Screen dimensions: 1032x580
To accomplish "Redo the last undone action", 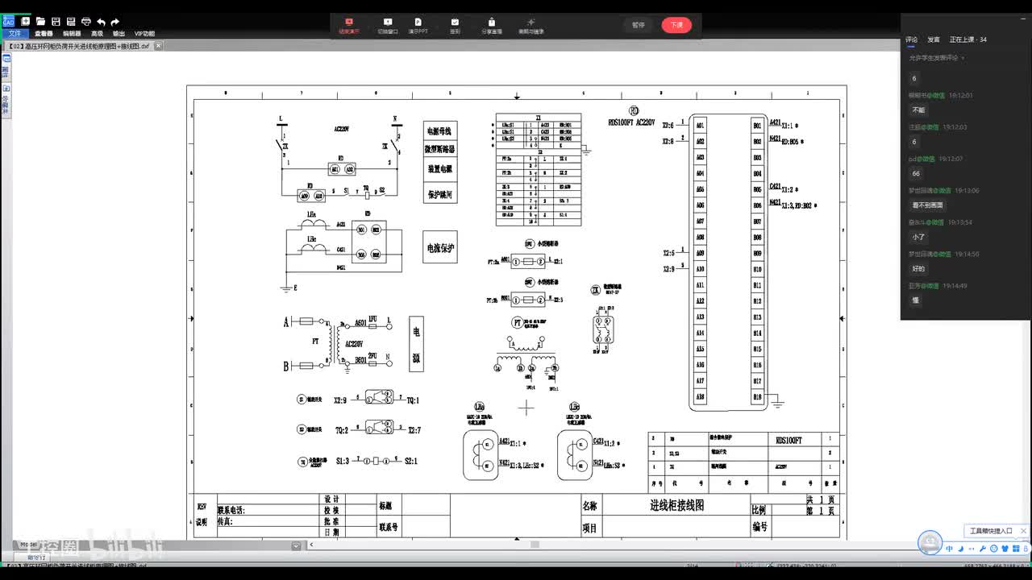I will point(115,22).
